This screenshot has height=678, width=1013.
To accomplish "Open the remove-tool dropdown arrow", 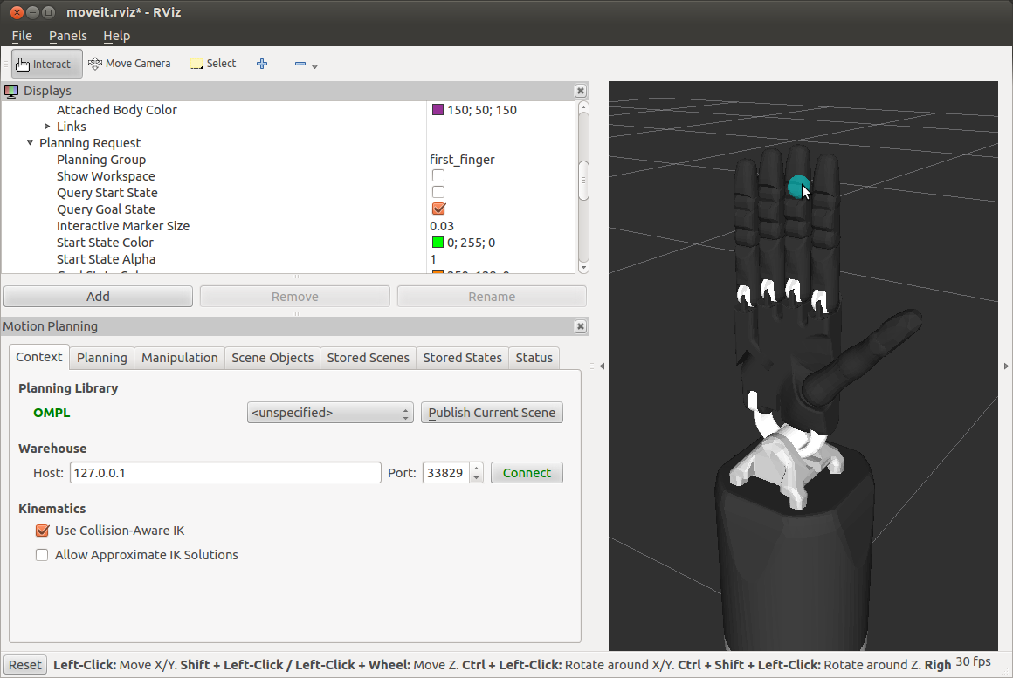I will 314,66.
